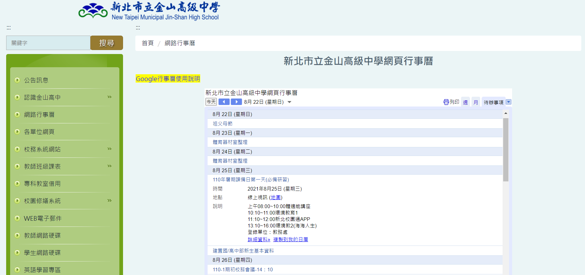Switch to the 月 view tab
This screenshot has width=585, height=275.
point(476,102)
